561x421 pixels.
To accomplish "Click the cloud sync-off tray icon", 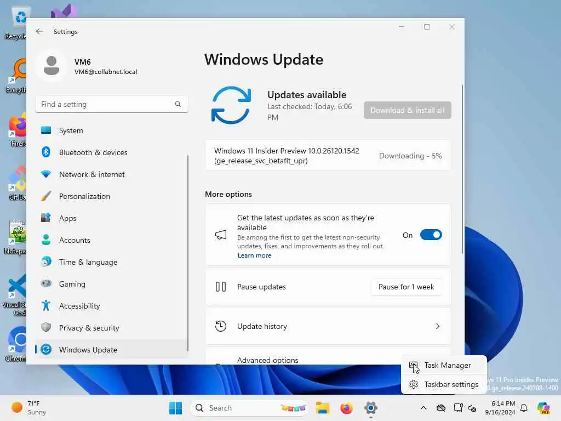I will coord(441,408).
